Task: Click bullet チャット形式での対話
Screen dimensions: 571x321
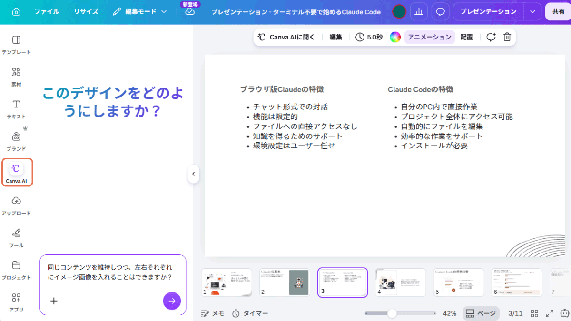Action: coord(290,107)
